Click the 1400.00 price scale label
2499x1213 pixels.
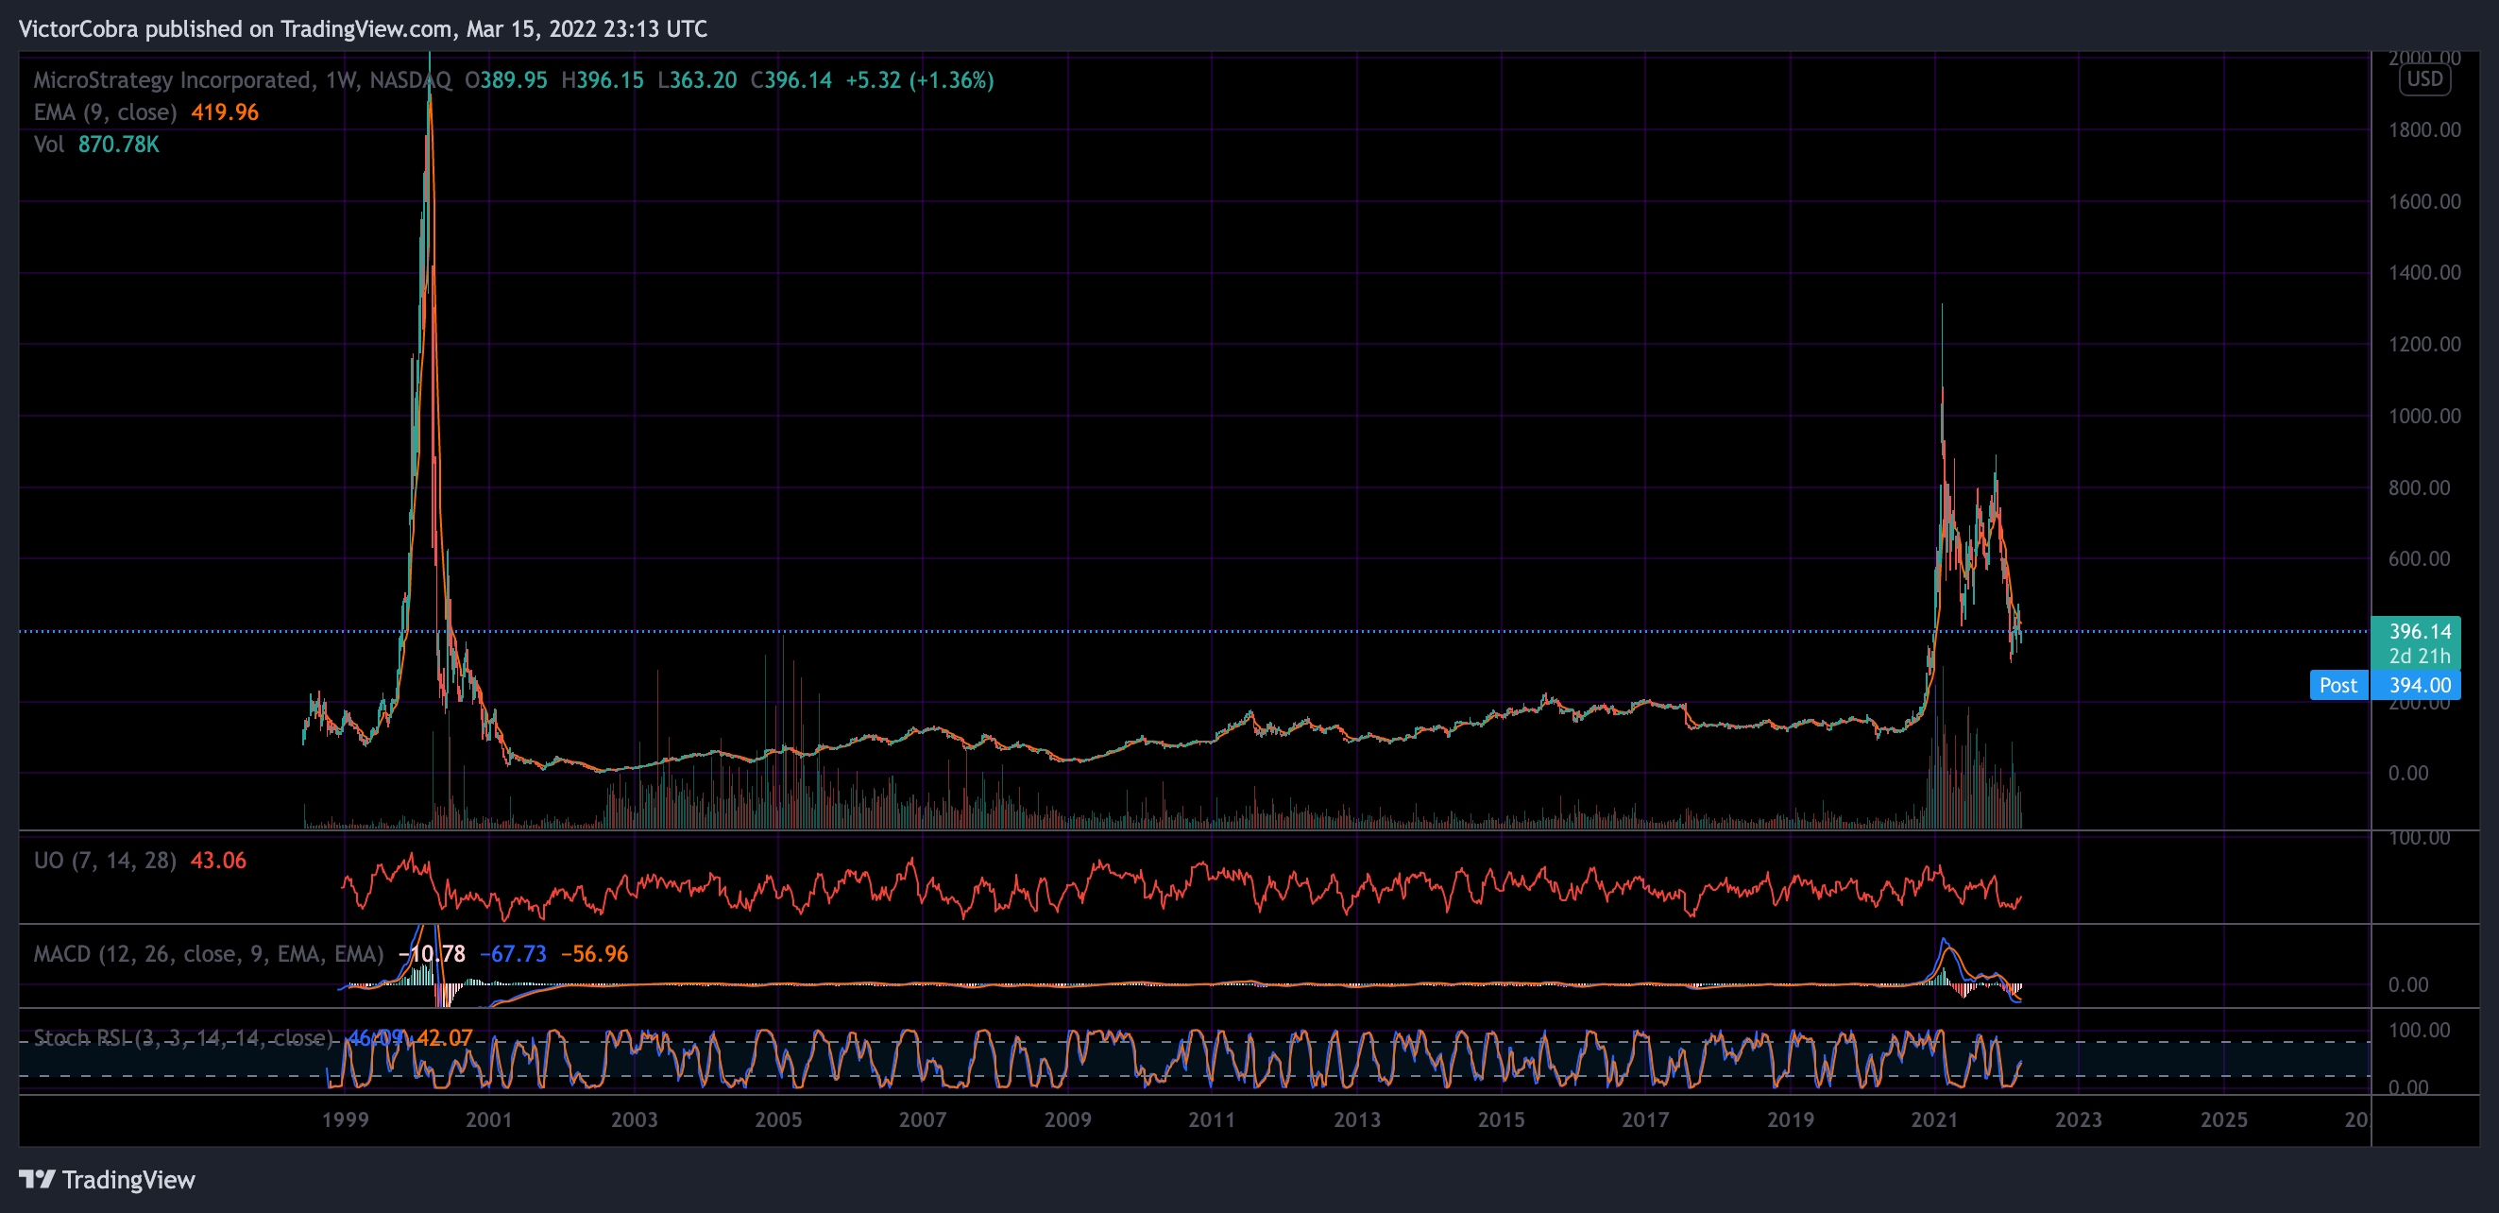(x=2424, y=273)
